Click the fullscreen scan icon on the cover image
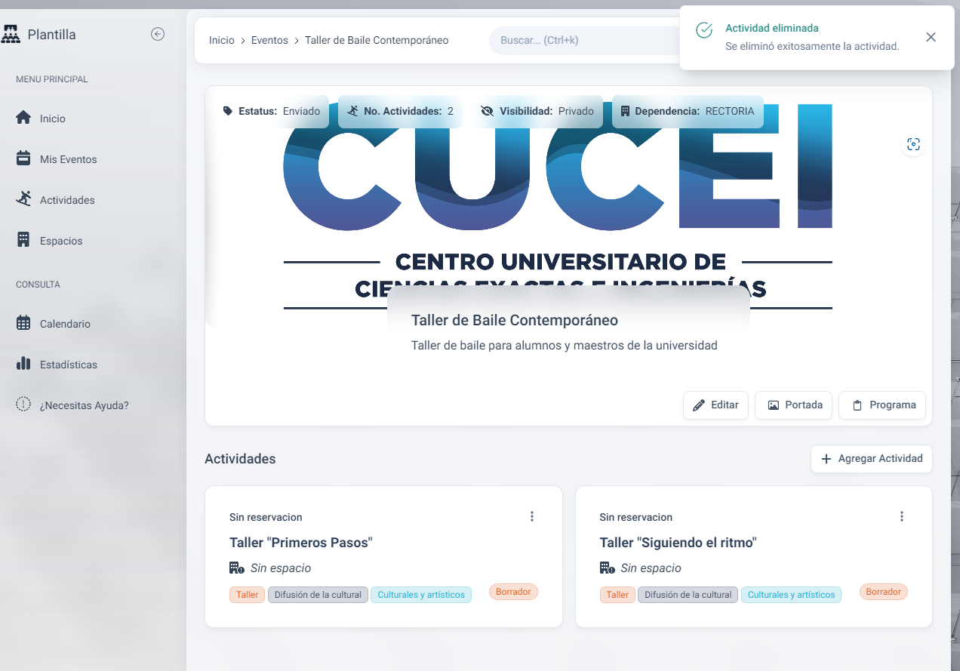Screen dimensions: 960x671 point(913,144)
